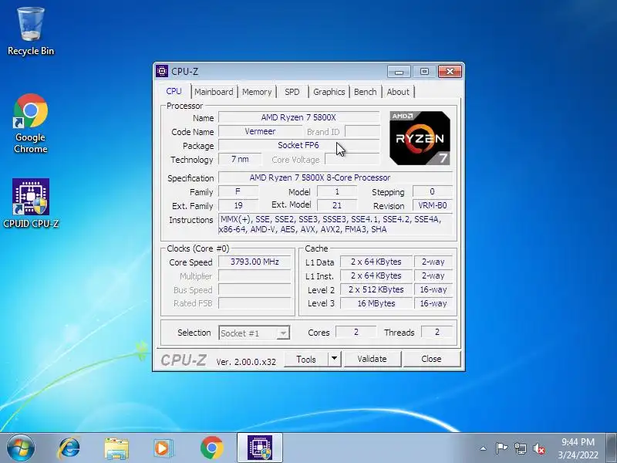Click the Threads value 2
The image size is (617, 463).
[x=437, y=333]
